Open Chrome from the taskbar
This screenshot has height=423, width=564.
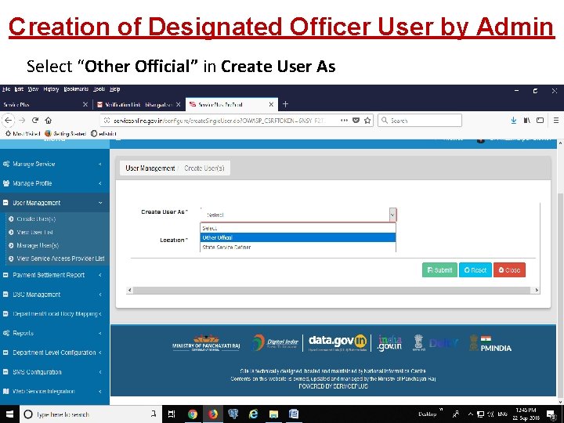[x=193, y=414]
